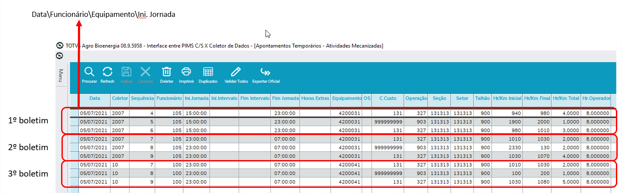
Task: Click the Hr/Km Total column header
Action: coord(566,99)
